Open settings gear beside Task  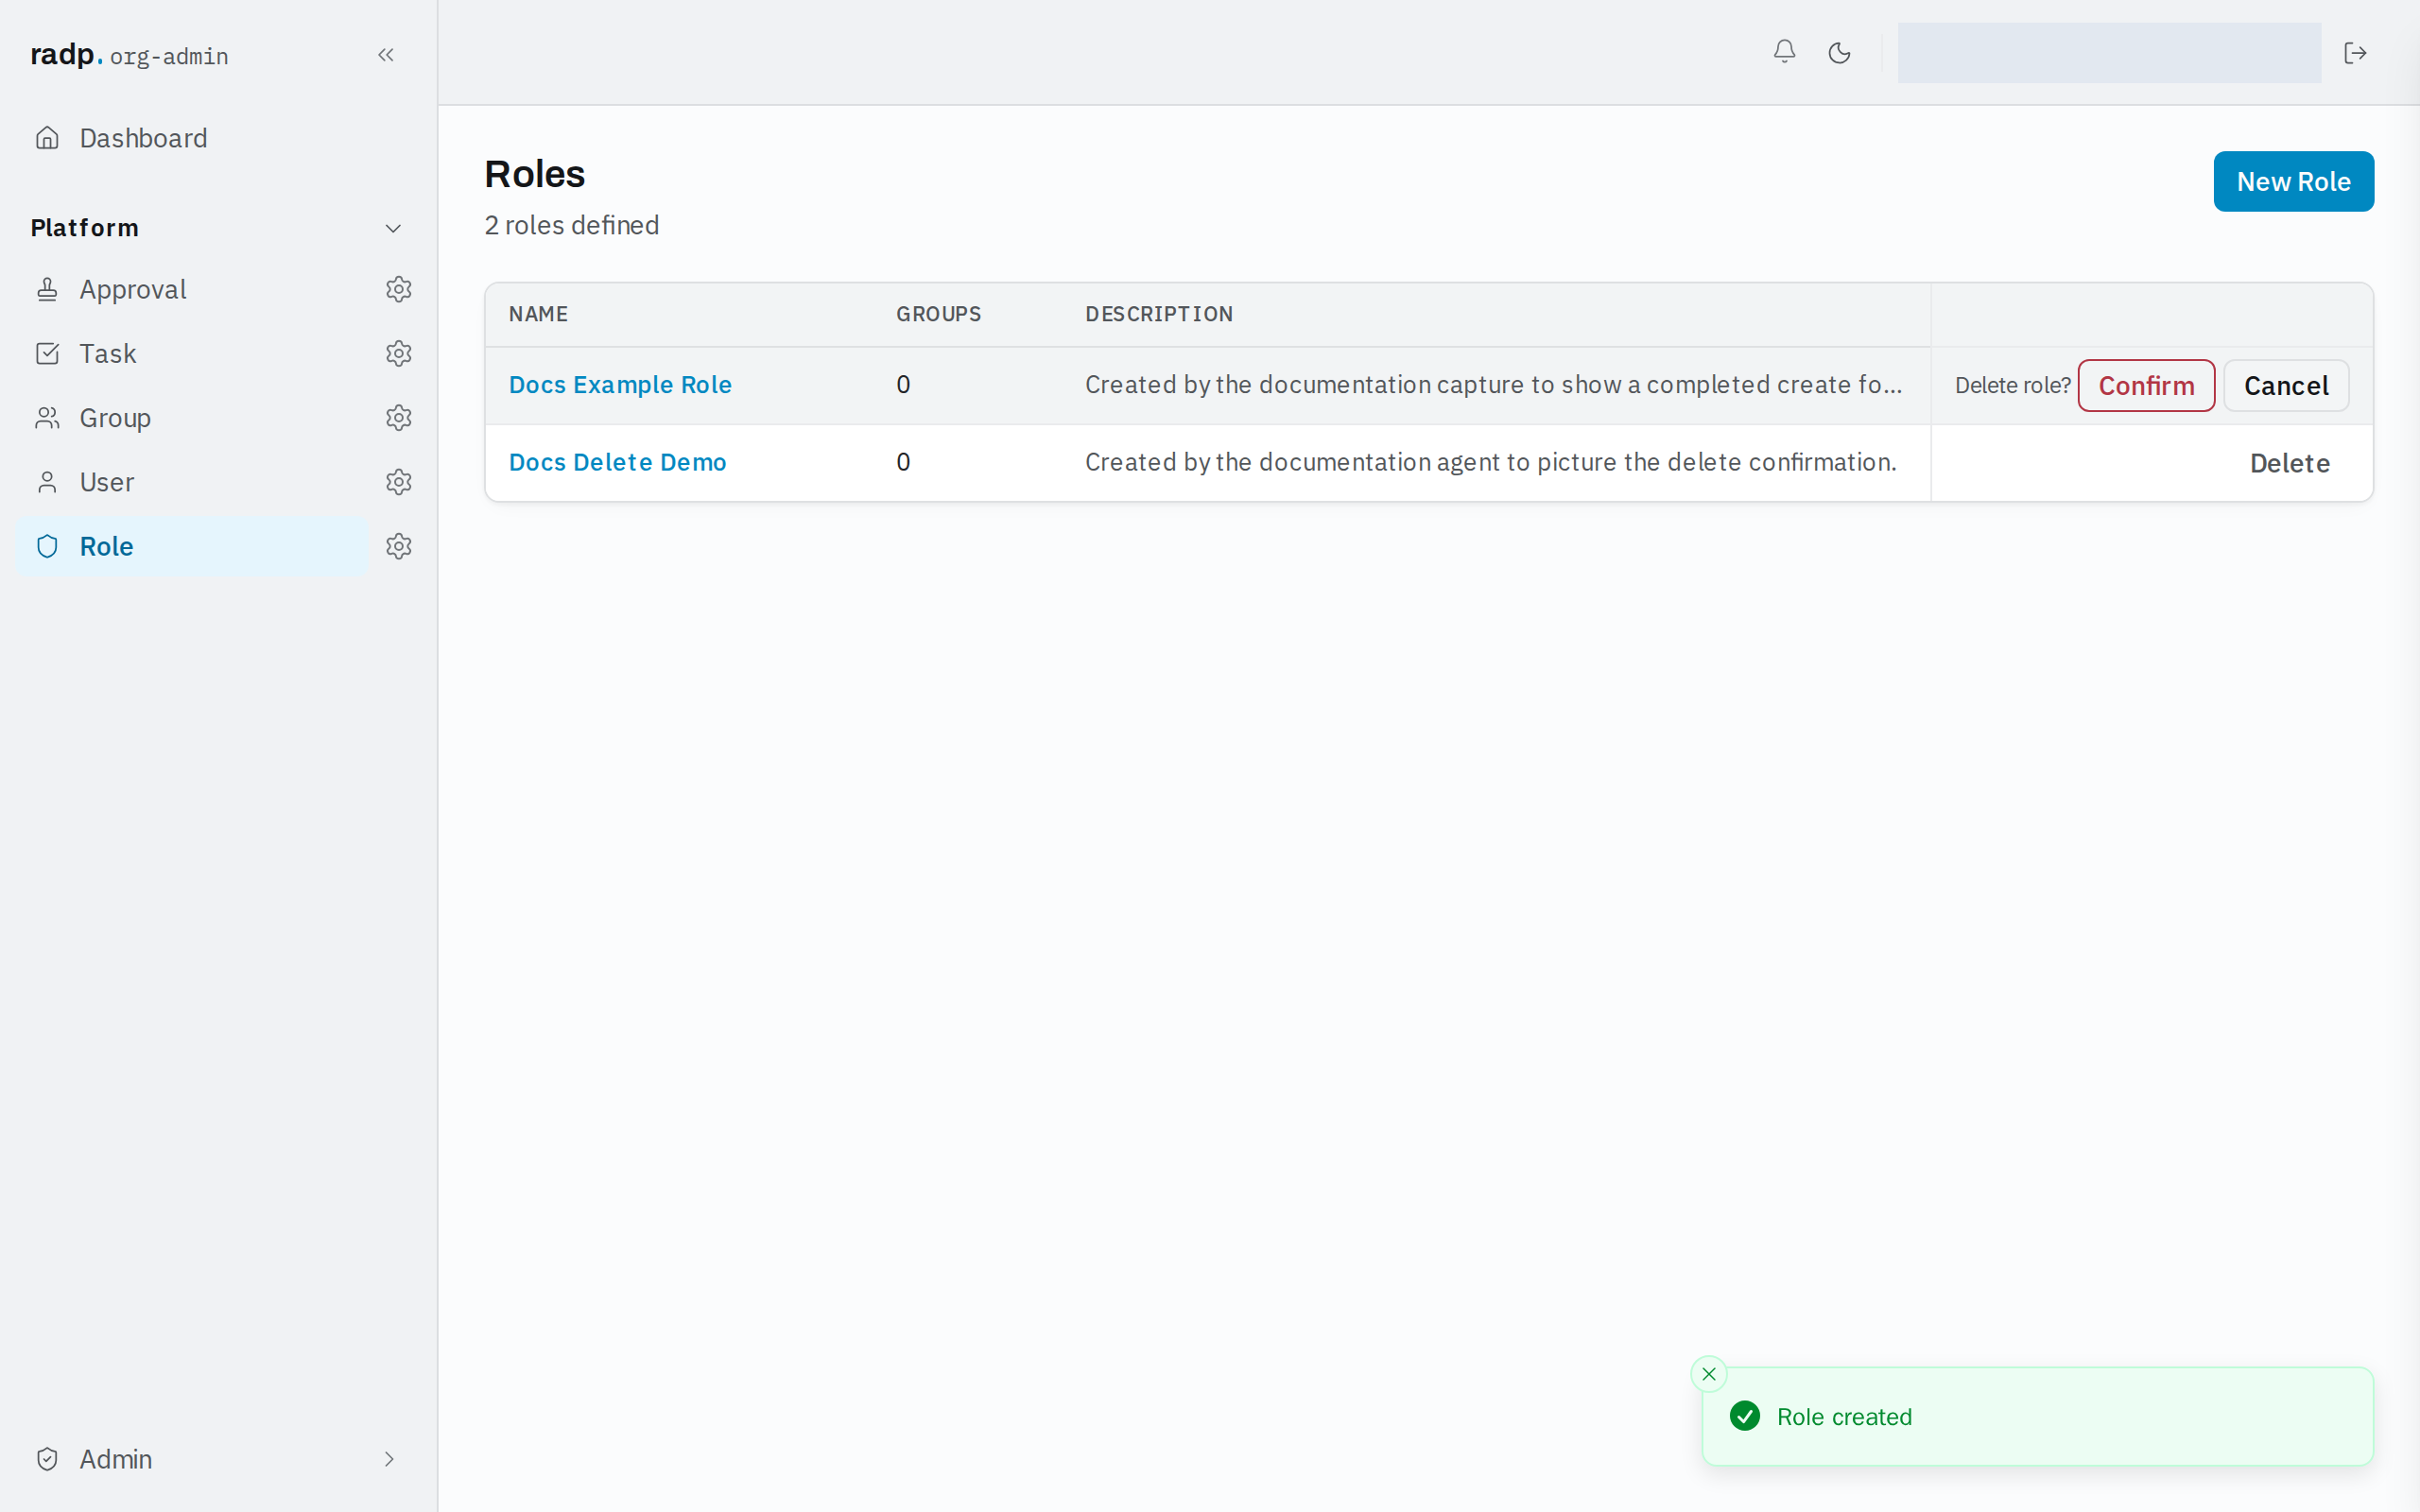tap(399, 353)
